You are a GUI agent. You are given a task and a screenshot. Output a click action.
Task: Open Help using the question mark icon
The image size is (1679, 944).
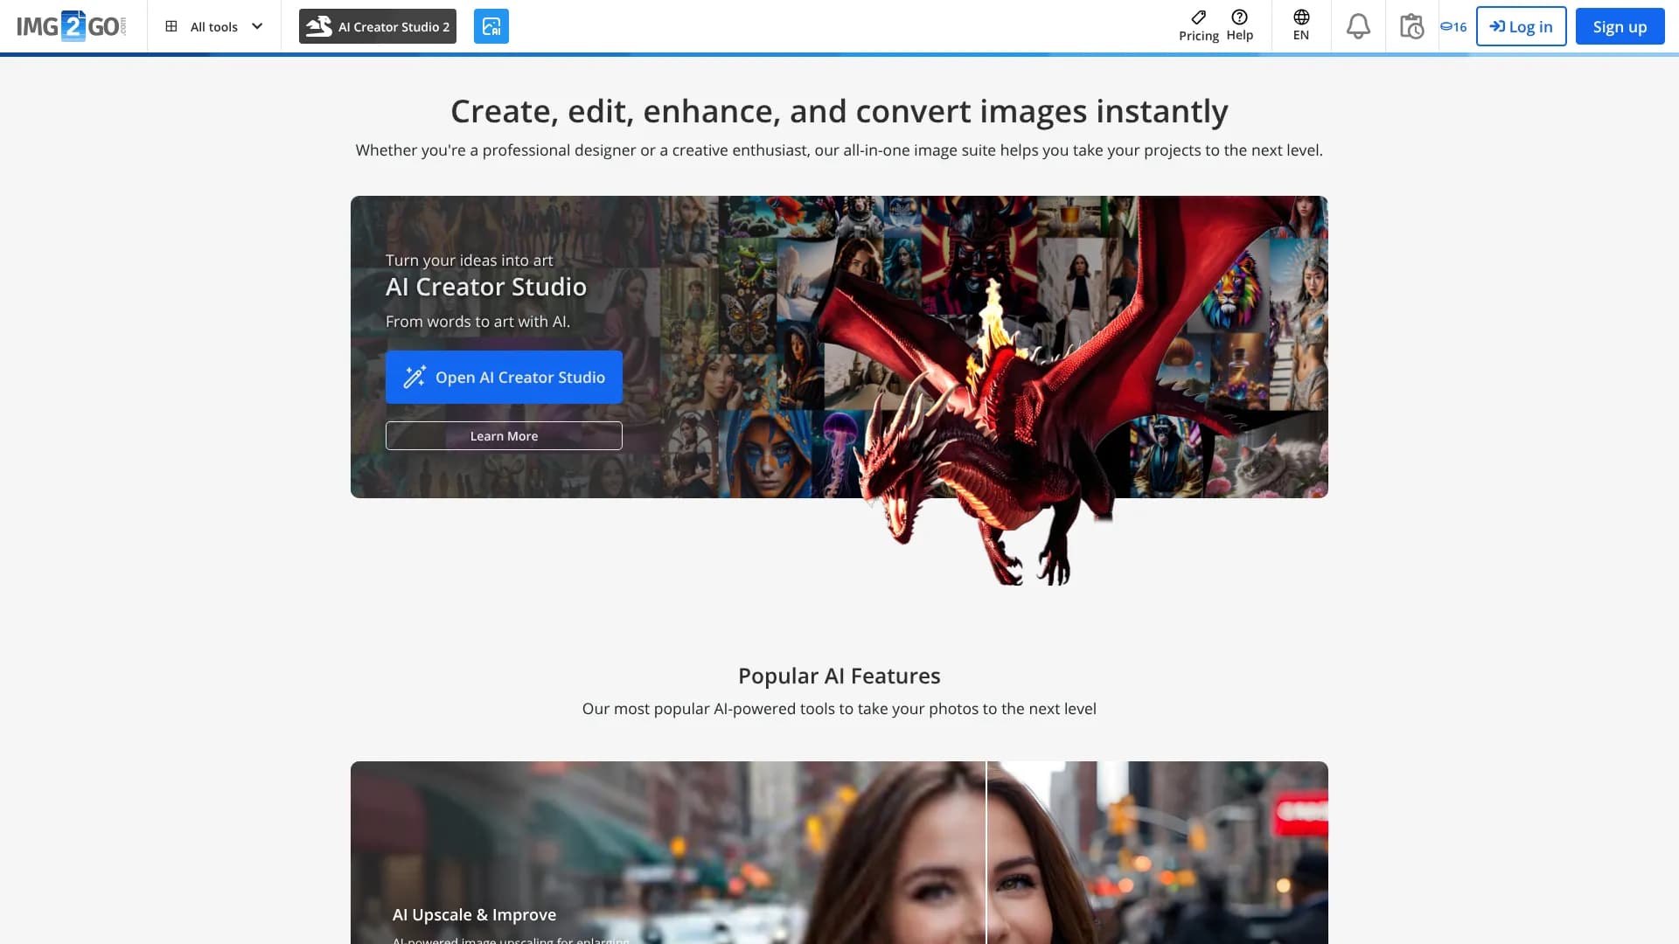[x=1239, y=16]
